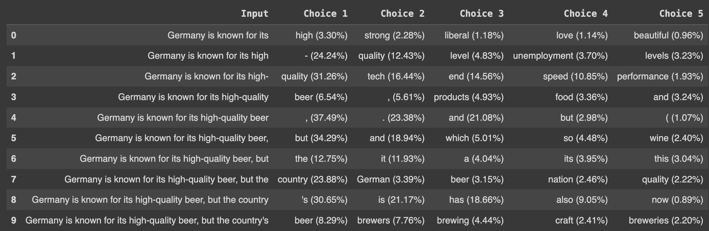709x231 pixels.
Task: Click the Choice 3 column header
Action: (x=481, y=14)
